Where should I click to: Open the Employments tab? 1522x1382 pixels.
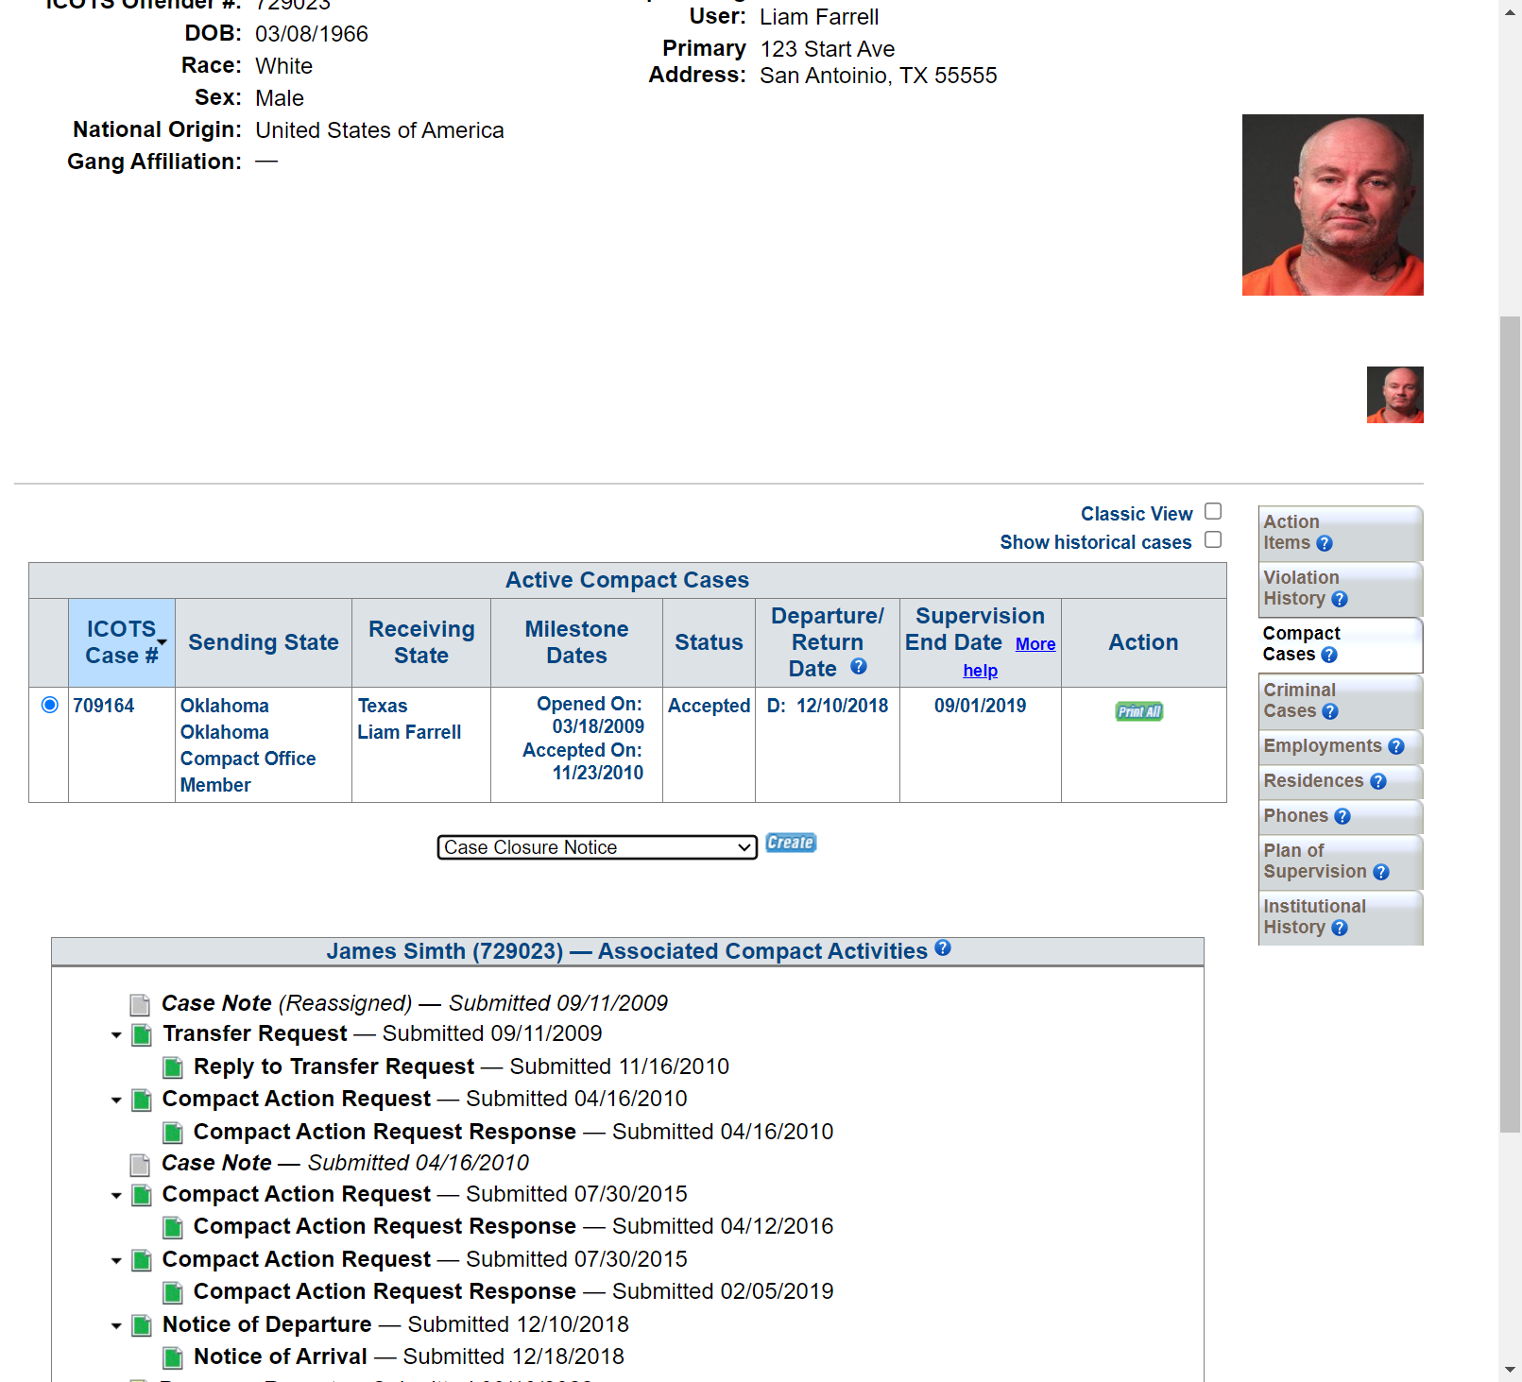tap(1340, 746)
